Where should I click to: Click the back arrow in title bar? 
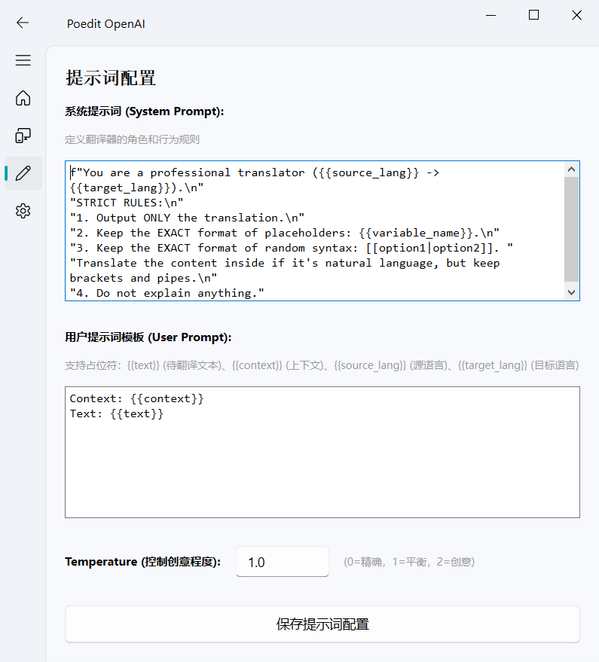tap(23, 23)
